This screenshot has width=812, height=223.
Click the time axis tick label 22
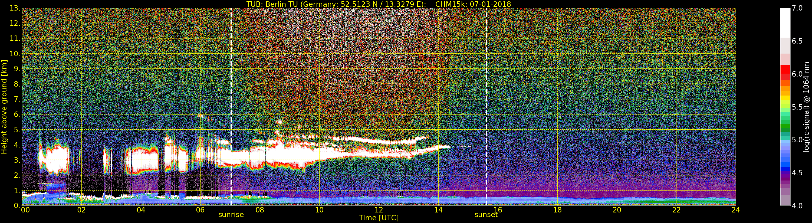tap(676, 210)
